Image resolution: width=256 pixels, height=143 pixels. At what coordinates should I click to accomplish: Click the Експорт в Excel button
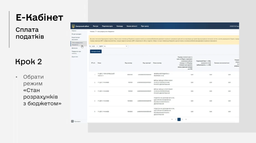click(96, 51)
